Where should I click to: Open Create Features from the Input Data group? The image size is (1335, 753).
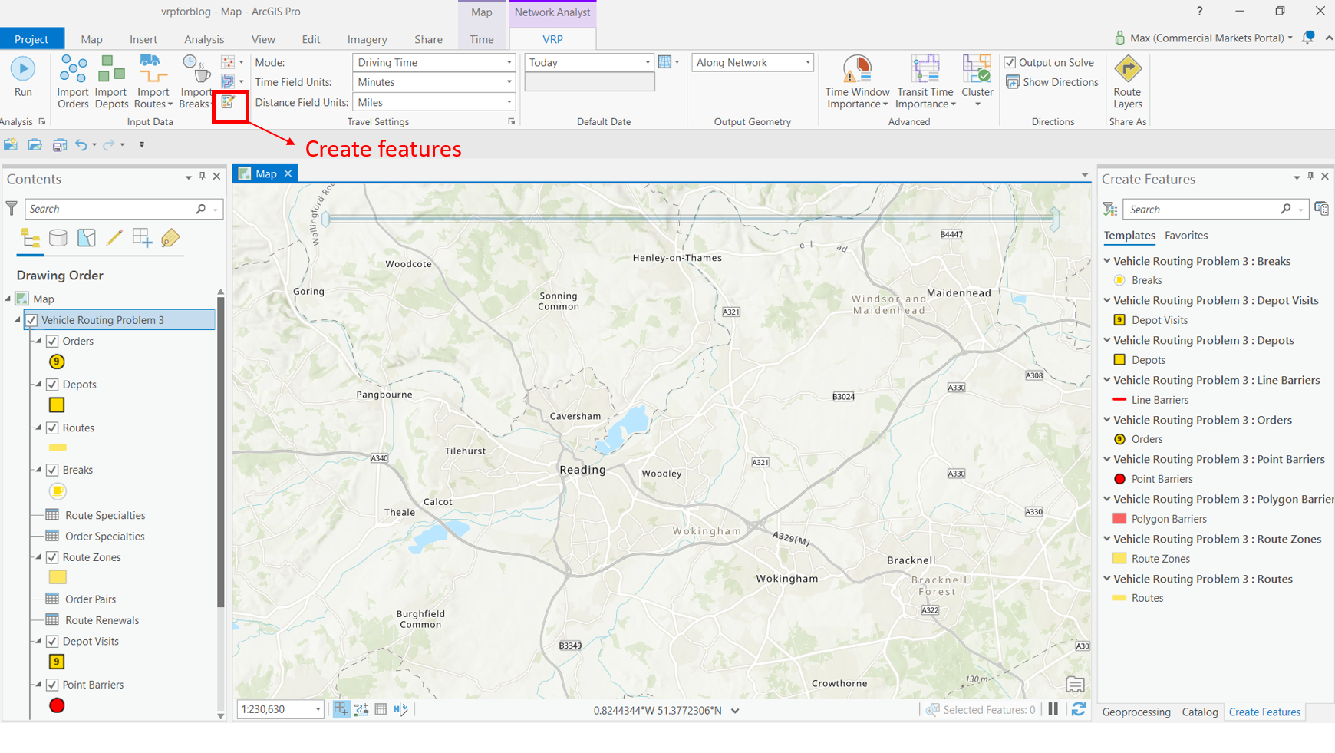[229, 101]
